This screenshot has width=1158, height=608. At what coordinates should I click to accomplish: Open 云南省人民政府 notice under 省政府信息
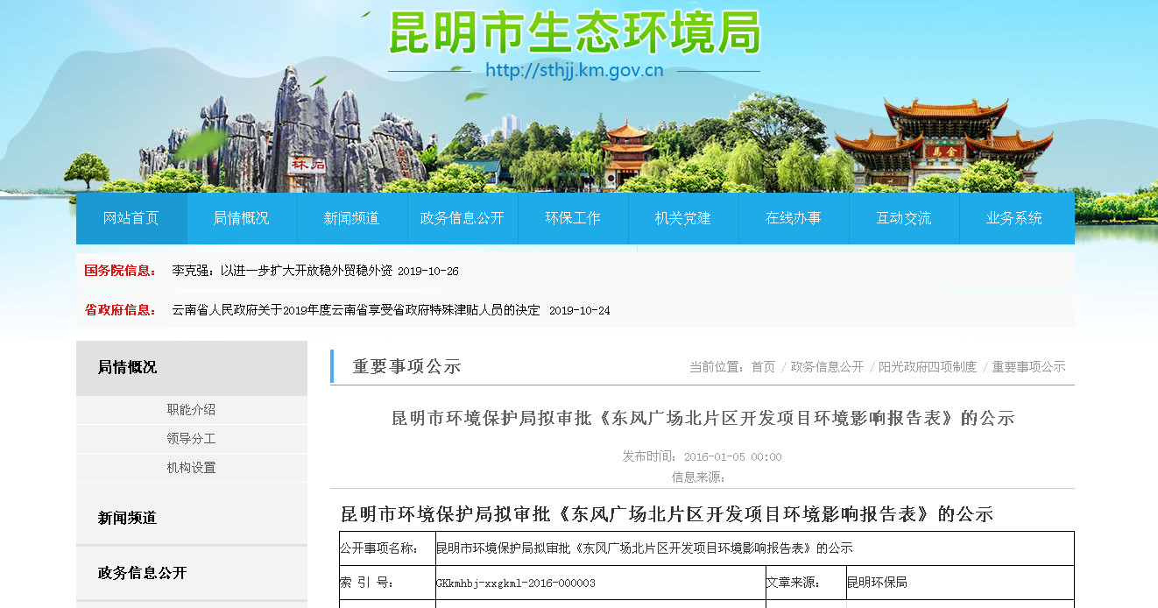(x=356, y=310)
